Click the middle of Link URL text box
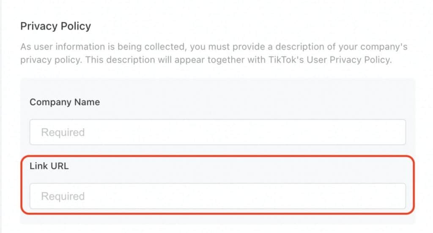 pos(217,196)
